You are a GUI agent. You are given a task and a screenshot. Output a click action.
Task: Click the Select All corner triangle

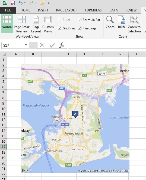click(x=4, y=54)
